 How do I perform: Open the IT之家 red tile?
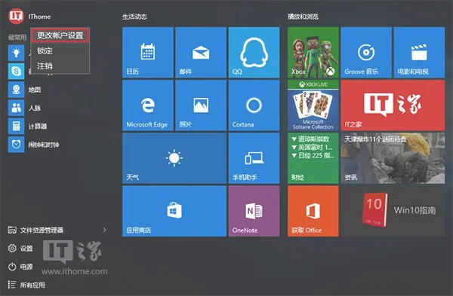pyautogui.click(x=393, y=105)
